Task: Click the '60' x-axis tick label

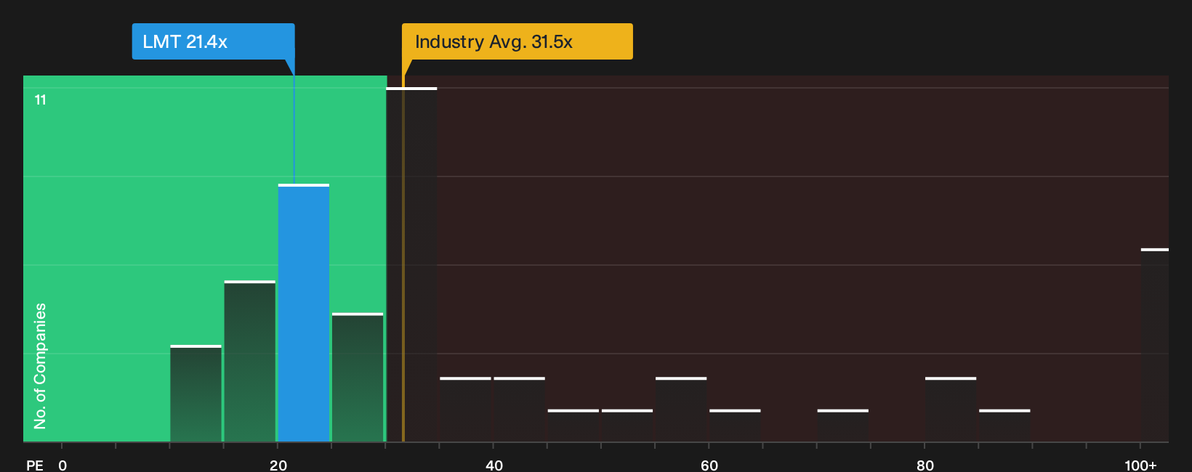Action: pyautogui.click(x=709, y=465)
